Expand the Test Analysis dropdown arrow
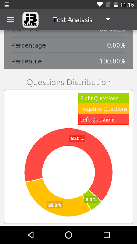 (108, 19)
